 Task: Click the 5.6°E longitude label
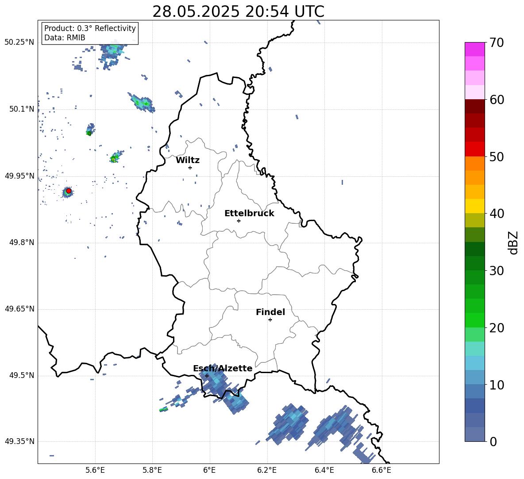pos(95,470)
